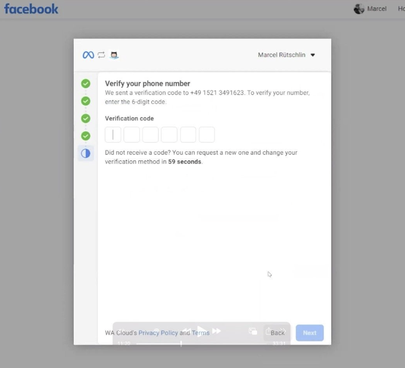This screenshot has width=405, height=368.
Task: Select the first completed step checkmark
Action: click(x=85, y=84)
